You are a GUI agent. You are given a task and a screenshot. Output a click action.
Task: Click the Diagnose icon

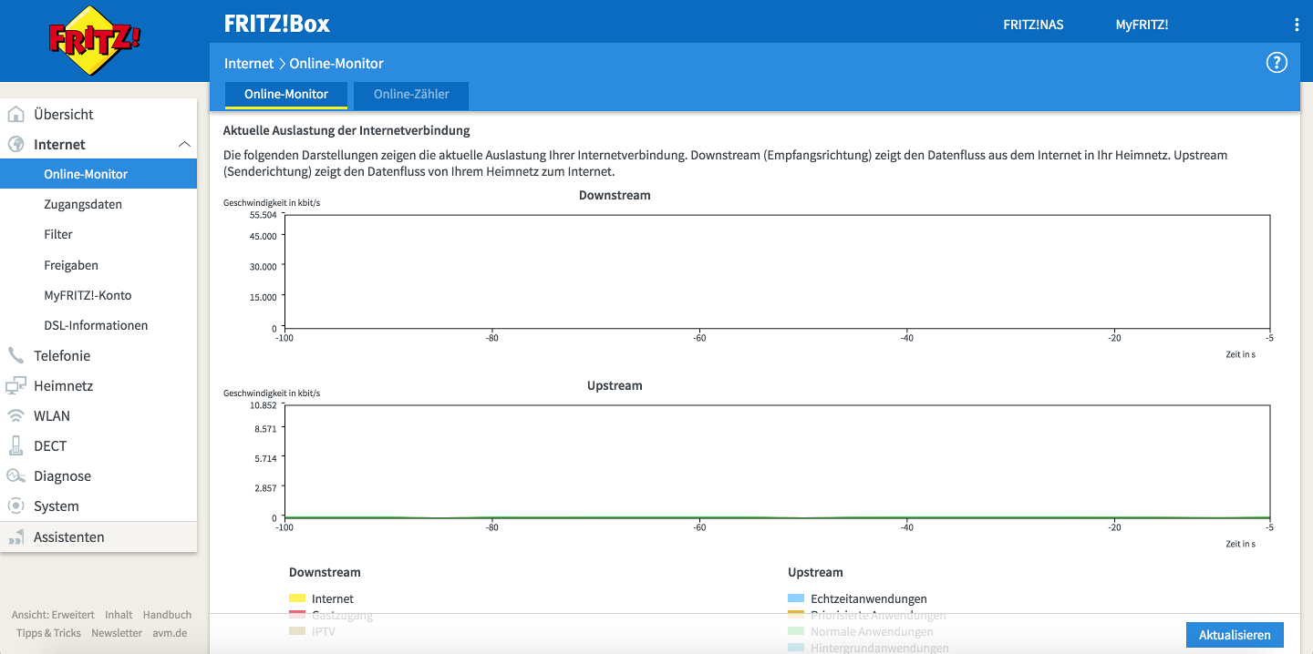coord(16,475)
